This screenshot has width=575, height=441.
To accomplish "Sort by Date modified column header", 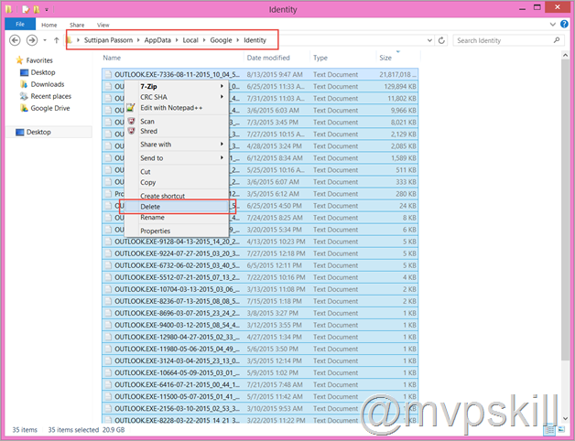I will point(268,58).
